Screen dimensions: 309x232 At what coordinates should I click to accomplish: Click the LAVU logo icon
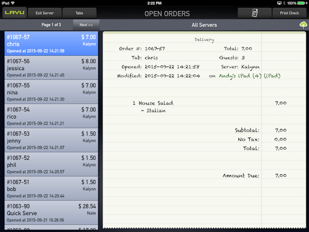(14, 13)
